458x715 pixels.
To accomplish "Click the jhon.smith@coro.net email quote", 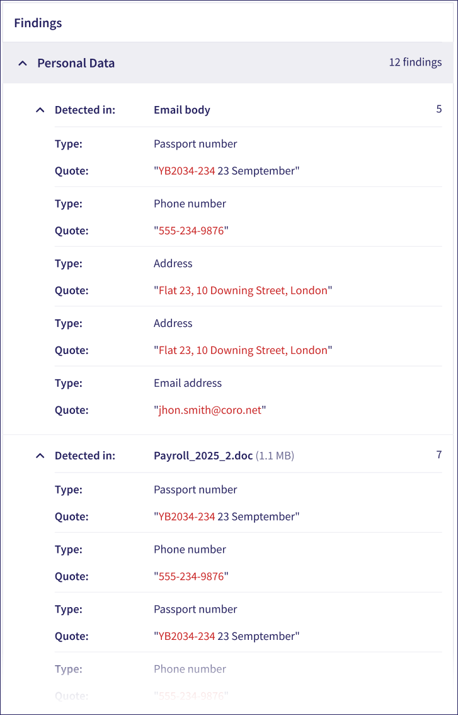I will (210, 410).
